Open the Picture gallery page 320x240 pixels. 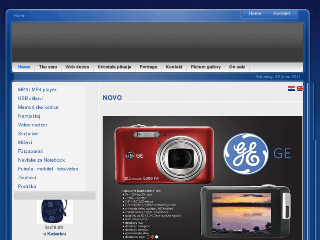click(x=206, y=67)
